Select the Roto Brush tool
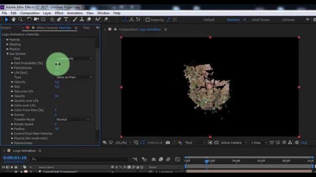The image size is (316, 177). point(98,20)
